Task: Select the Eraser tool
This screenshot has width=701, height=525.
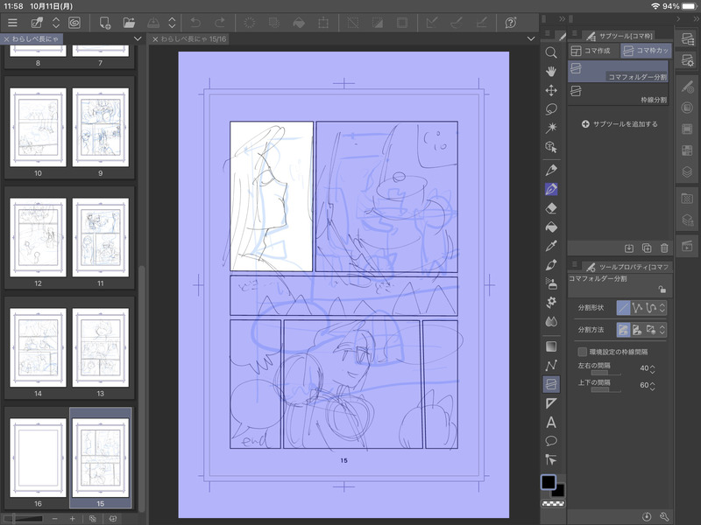Action: tap(551, 208)
